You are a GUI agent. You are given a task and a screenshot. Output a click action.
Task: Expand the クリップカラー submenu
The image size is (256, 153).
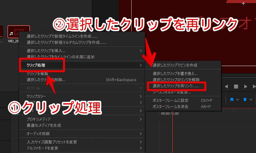pos(36,96)
